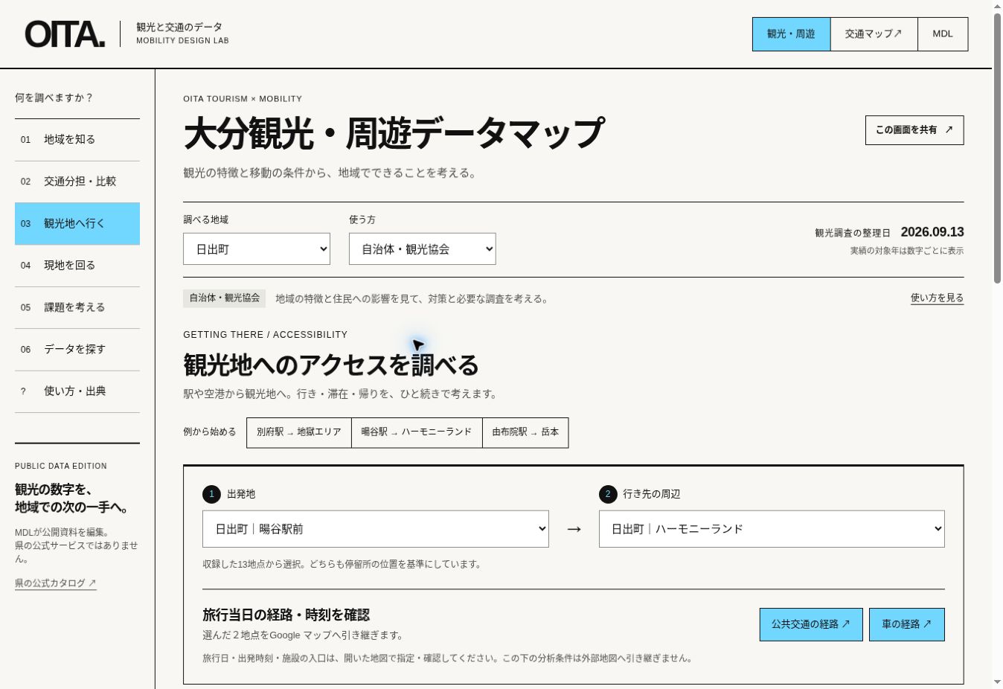This screenshot has width=1003, height=689.
Task: Follow the 県の公式カタログ link
Action: pos(56,583)
